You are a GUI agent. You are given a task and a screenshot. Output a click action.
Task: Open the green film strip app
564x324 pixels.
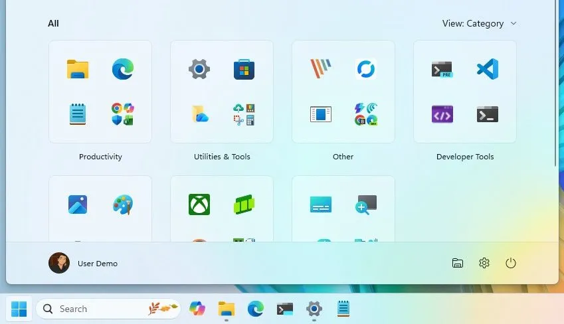click(x=244, y=204)
